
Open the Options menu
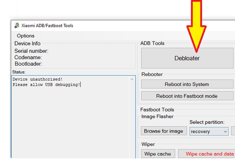tap(26, 36)
